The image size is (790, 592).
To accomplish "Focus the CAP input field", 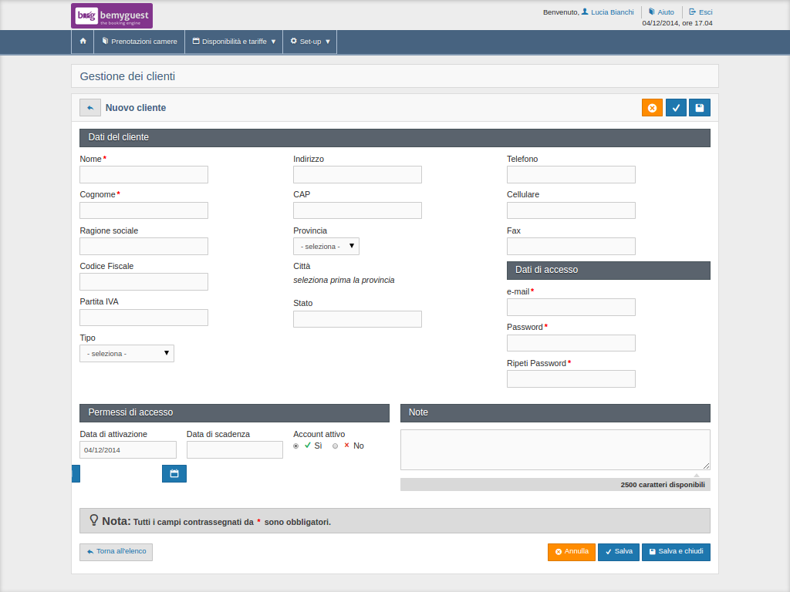I will pos(357,210).
